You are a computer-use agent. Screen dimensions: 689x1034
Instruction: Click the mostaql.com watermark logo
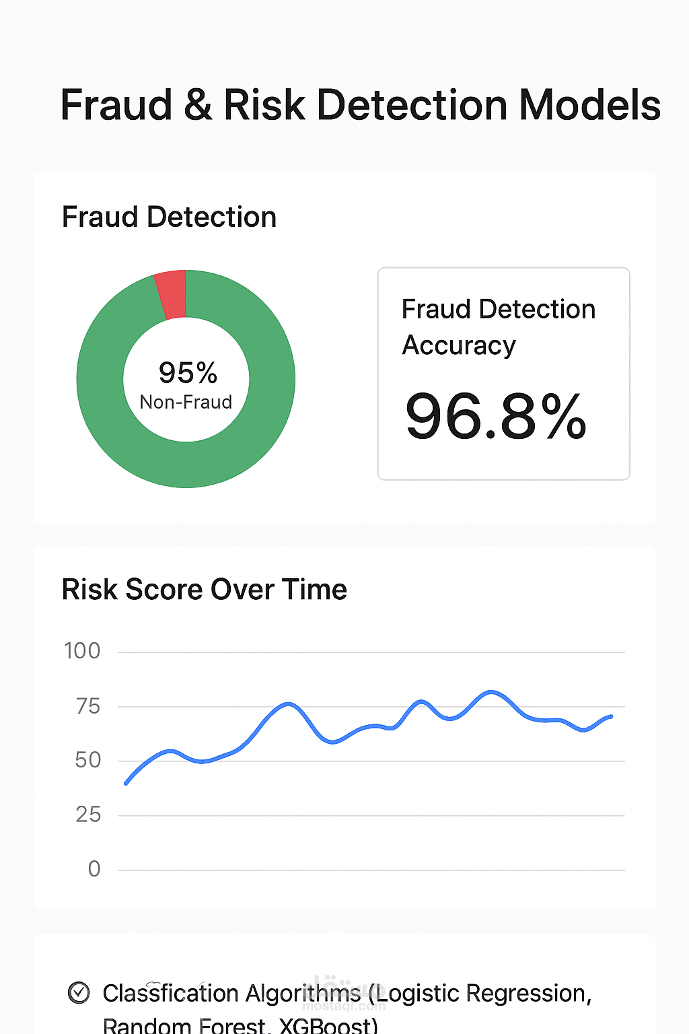coord(344,996)
